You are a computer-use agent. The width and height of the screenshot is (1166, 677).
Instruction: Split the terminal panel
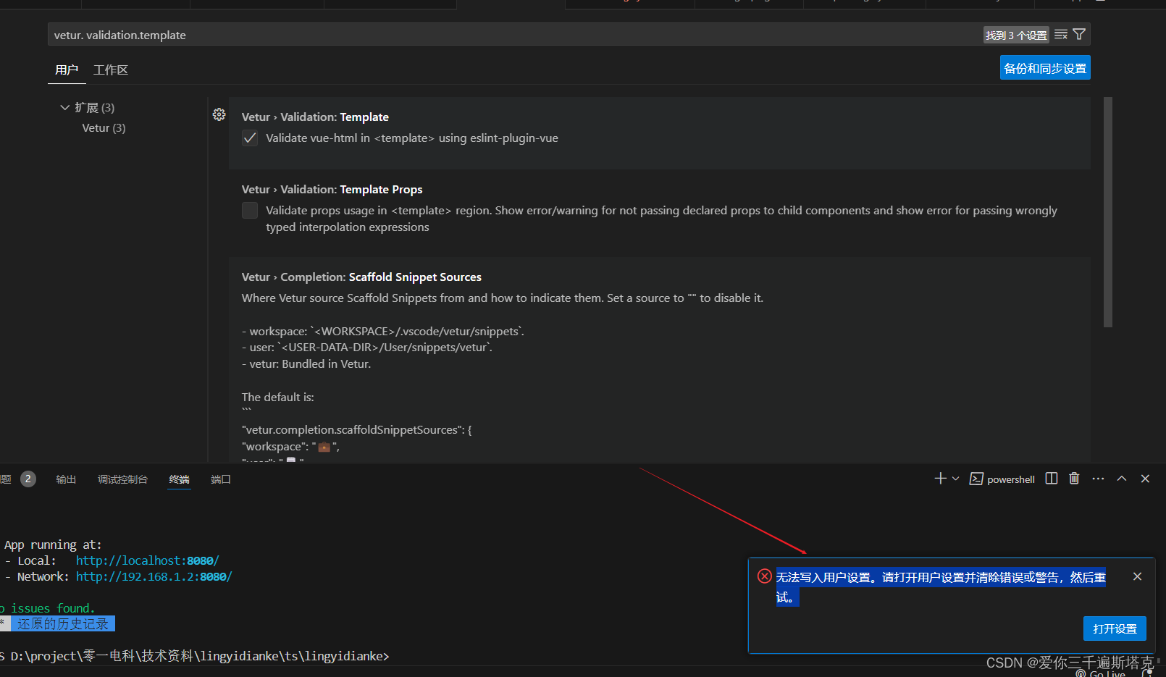point(1052,479)
